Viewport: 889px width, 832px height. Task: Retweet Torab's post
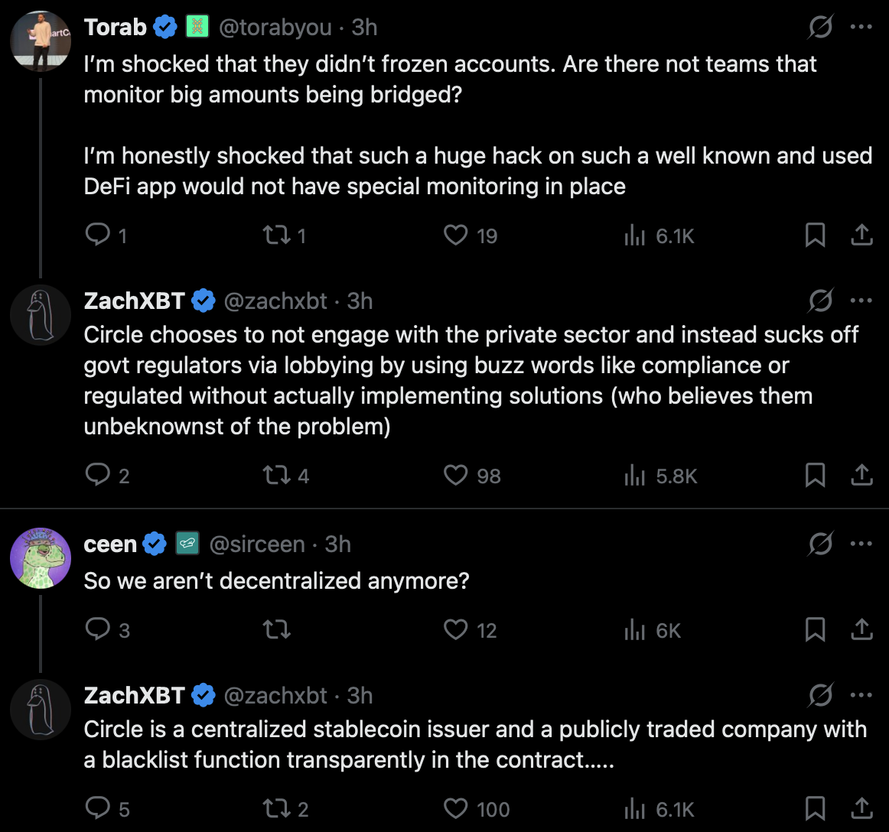click(x=276, y=235)
